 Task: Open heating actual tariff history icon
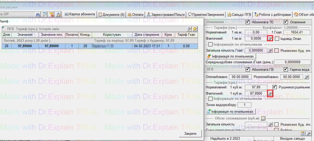[270, 39]
